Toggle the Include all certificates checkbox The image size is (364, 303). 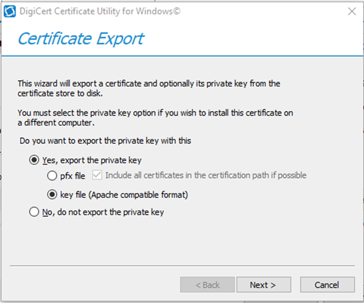97,175
